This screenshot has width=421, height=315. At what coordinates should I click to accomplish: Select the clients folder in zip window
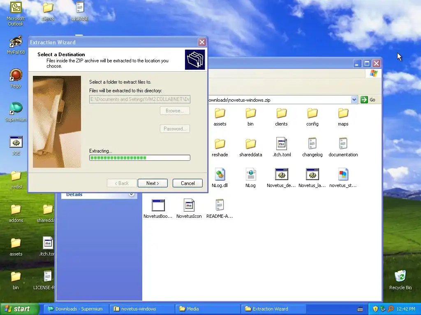click(x=281, y=117)
